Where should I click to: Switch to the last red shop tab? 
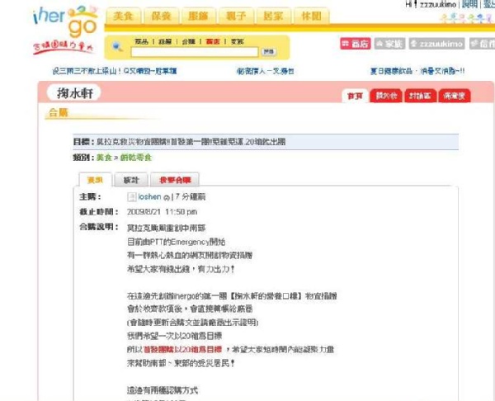[455, 96]
